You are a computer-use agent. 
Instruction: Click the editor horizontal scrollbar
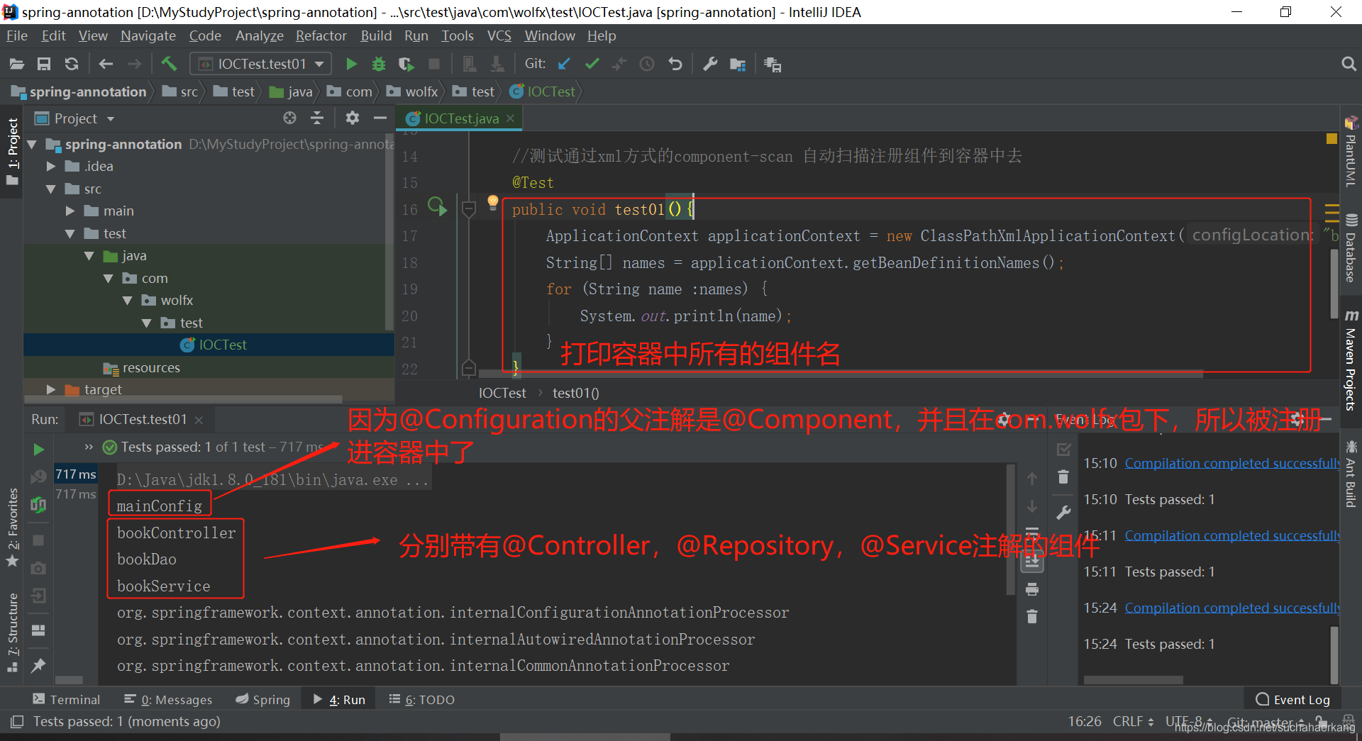point(841,373)
